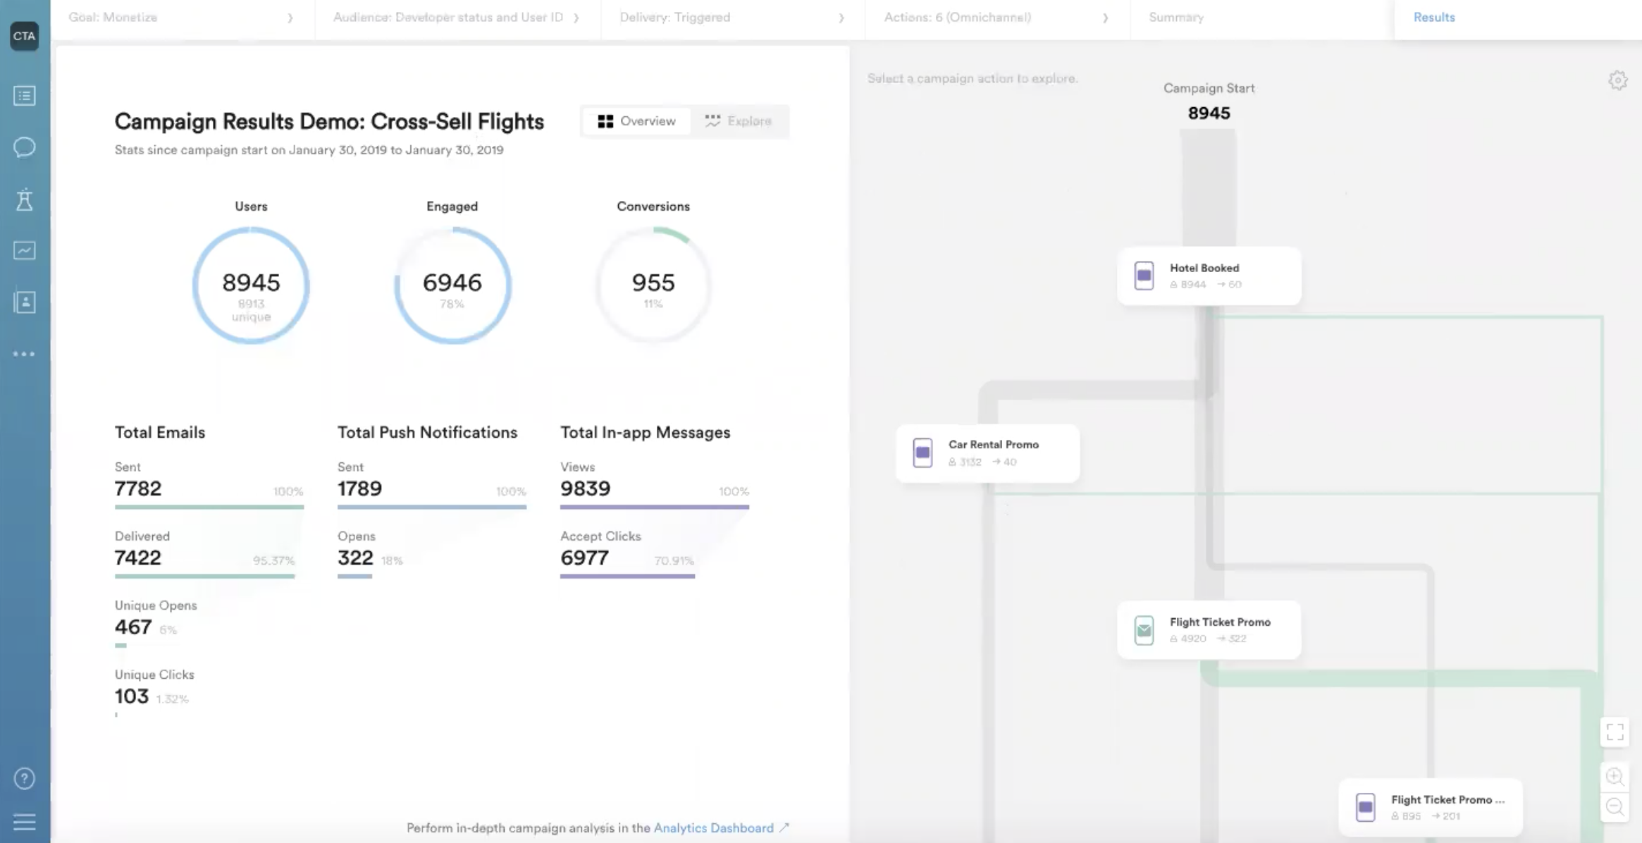
Task: Click the Car Rental Promo in-app icon
Action: tap(922, 453)
